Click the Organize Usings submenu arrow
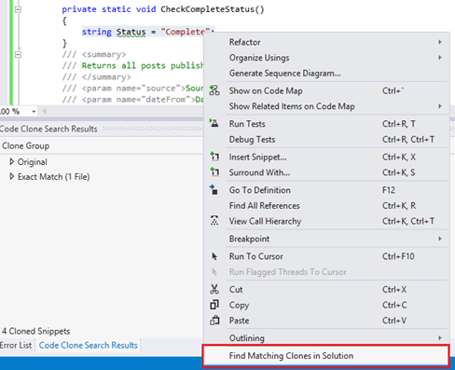The image size is (455, 370). [x=440, y=58]
